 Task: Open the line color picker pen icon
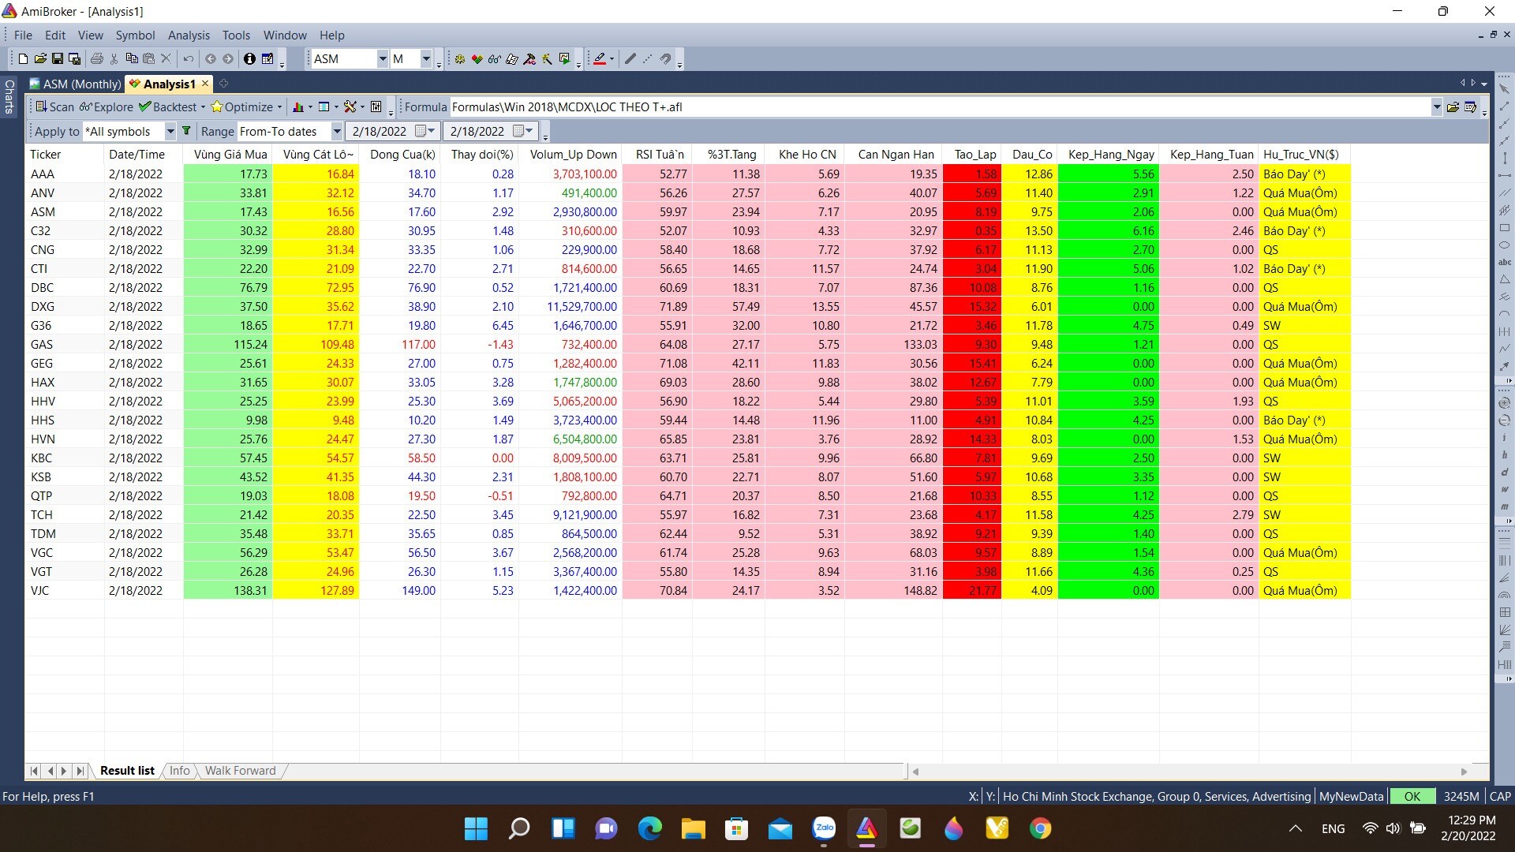coord(600,58)
